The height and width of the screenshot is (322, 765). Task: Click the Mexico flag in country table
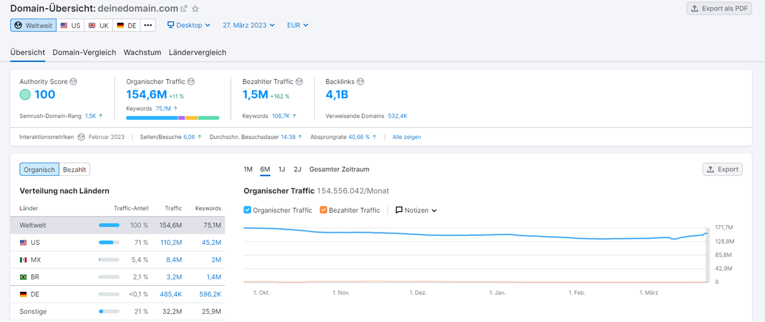click(x=23, y=260)
